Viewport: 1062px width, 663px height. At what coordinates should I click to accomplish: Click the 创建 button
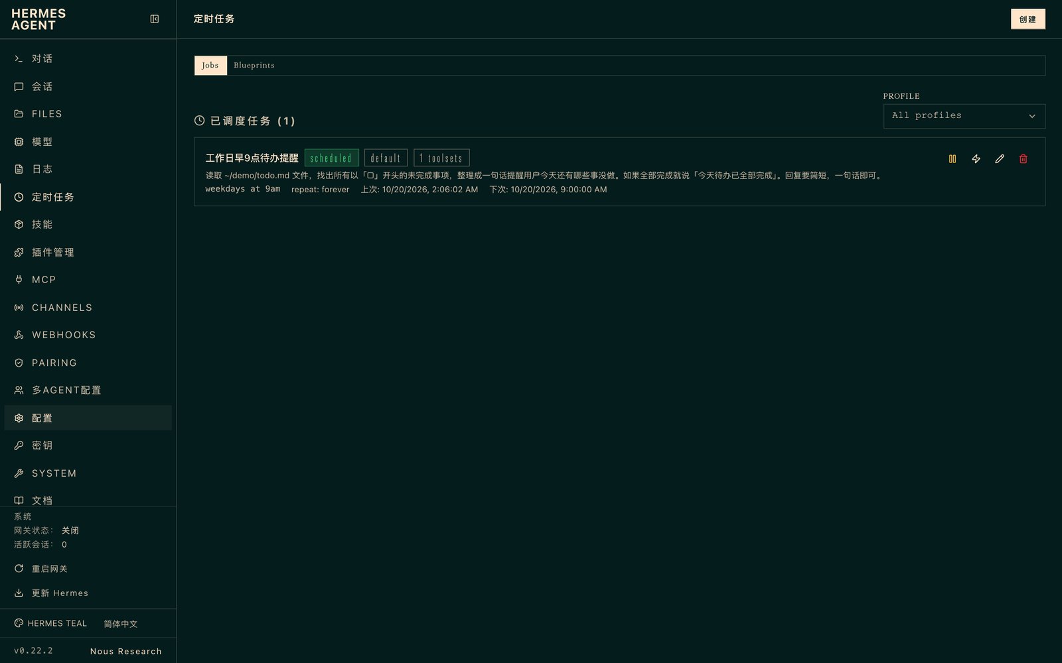point(1027,19)
